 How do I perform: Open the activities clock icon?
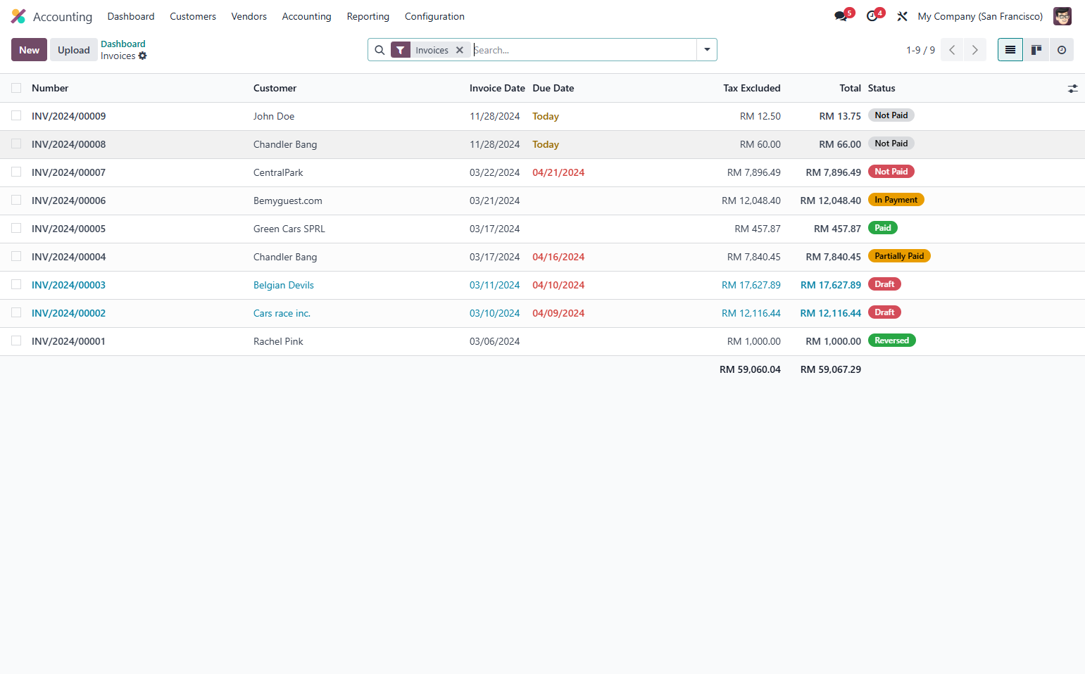tap(872, 16)
